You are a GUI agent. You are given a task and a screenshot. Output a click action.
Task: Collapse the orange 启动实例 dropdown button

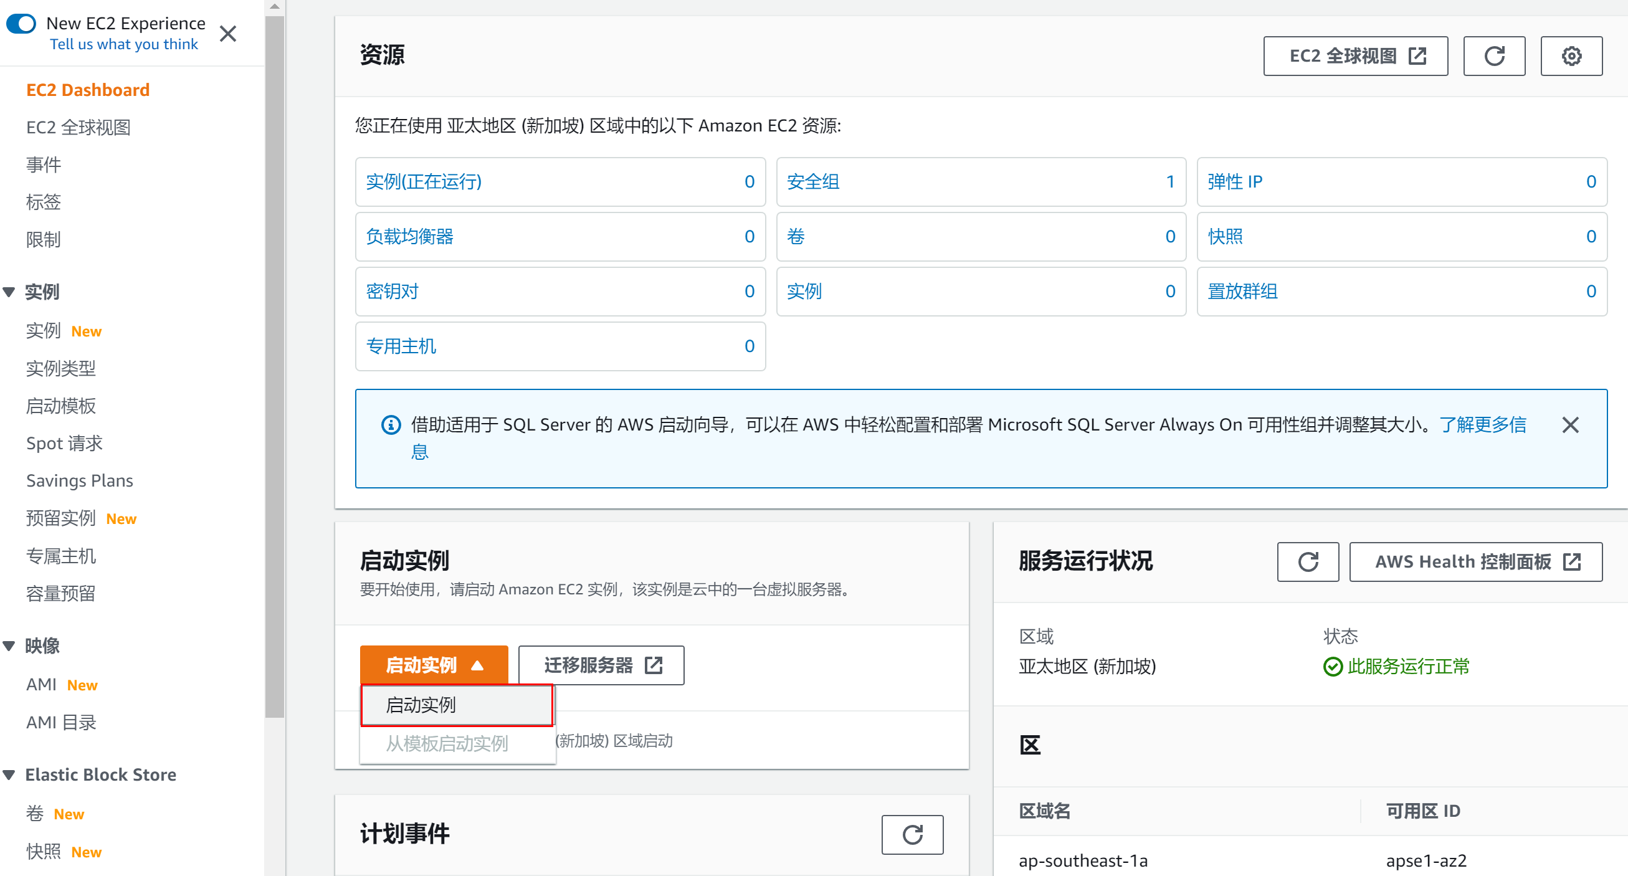[x=434, y=665]
